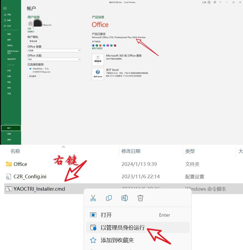The height and width of the screenshot is (250, 243).
Task: Click the Publisher icon in product list
Action: [111, 45]
